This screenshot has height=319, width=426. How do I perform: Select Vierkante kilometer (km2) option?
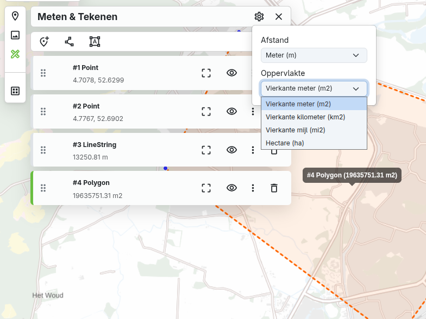click(314, 117)
